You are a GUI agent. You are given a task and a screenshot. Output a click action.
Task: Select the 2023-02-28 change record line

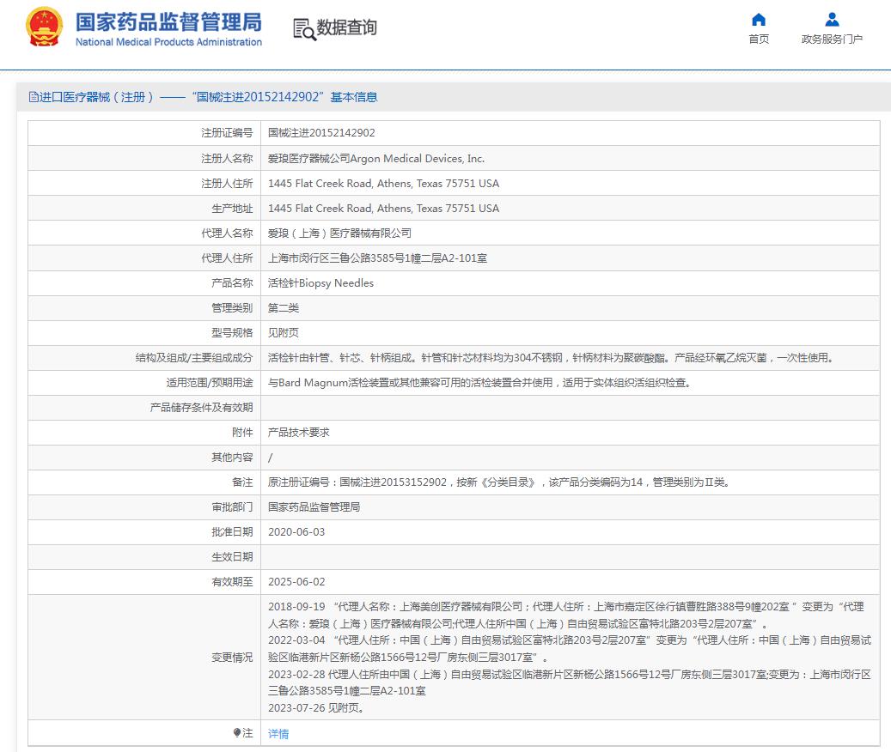coord(570,682)
